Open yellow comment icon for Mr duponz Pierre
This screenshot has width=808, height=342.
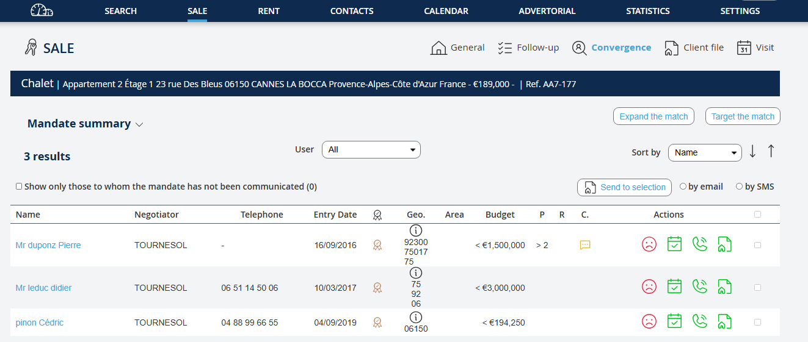click(x=584, y=245)
